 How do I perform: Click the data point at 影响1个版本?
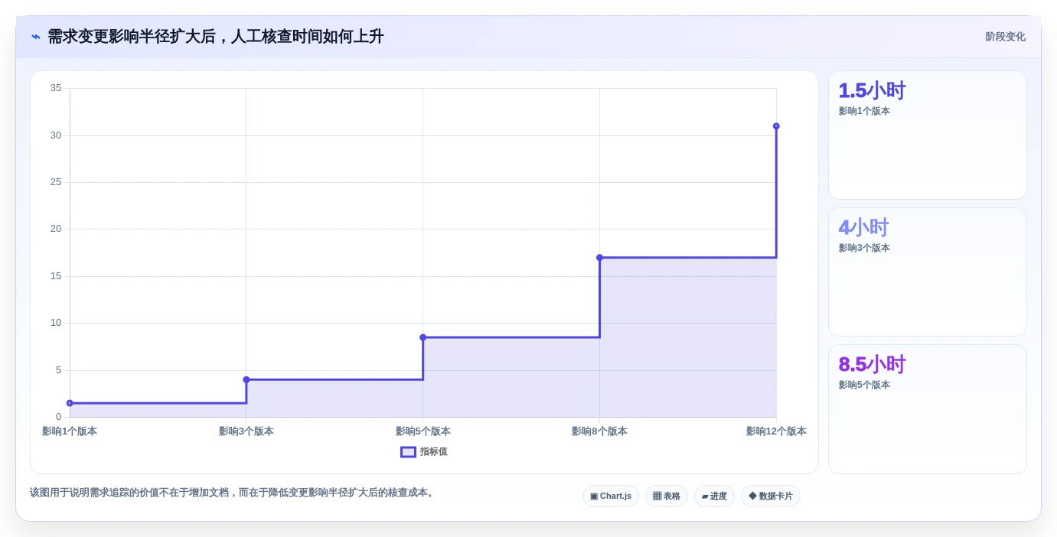70,403
